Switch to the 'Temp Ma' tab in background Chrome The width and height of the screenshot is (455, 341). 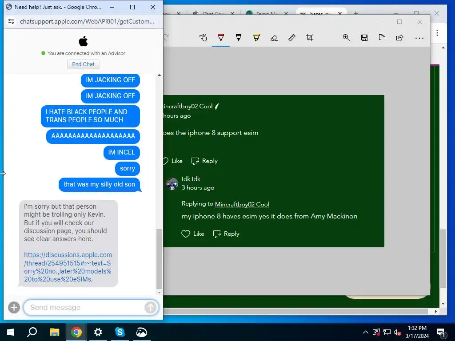point(267,13)
